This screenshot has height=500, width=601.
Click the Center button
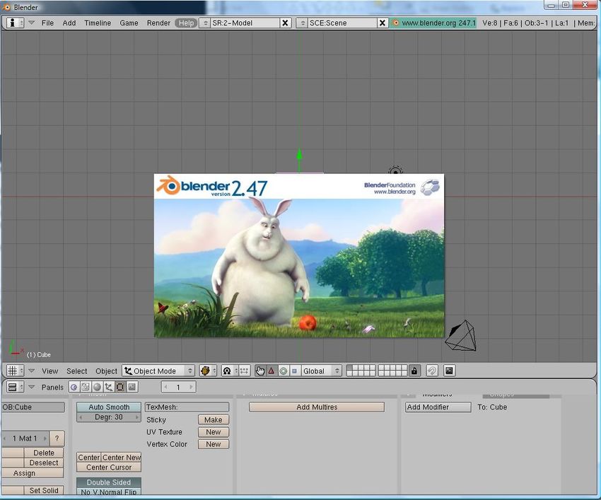[88, 458]
